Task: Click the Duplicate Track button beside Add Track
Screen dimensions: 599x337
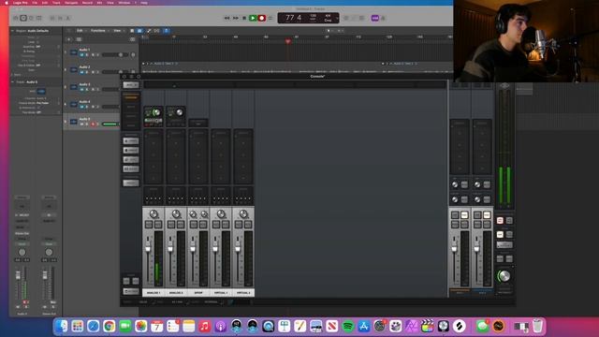Action: click(79, 39)
